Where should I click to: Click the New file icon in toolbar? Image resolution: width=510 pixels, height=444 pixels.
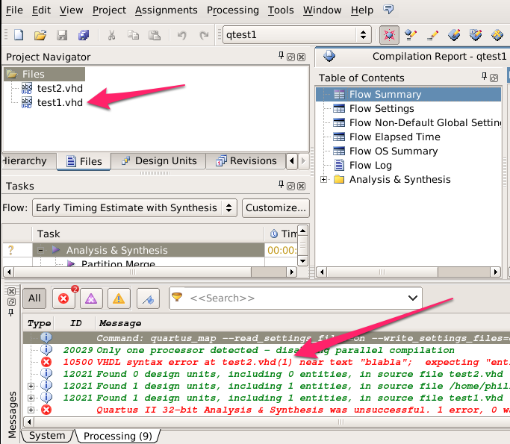[19, 35]
